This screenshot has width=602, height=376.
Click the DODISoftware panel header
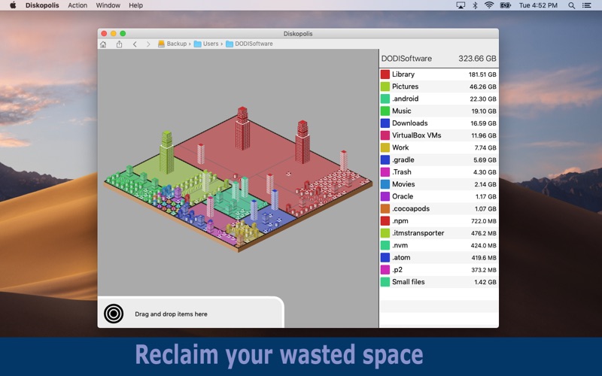(439, 59)
